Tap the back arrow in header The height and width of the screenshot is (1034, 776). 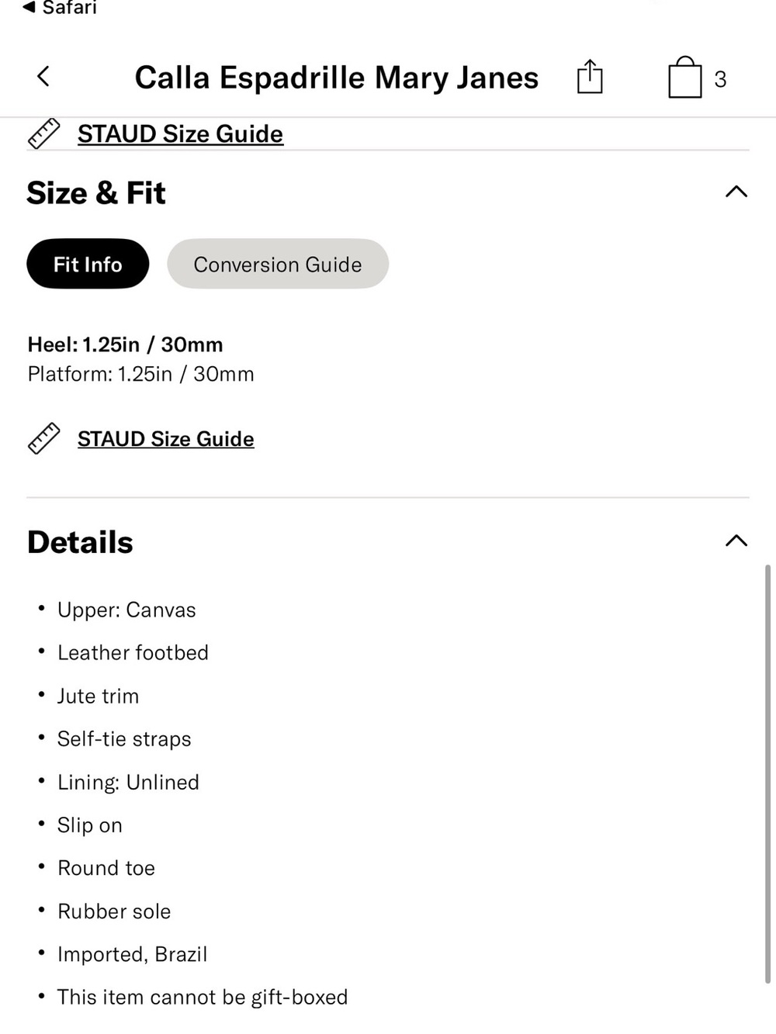click(43, 77)
